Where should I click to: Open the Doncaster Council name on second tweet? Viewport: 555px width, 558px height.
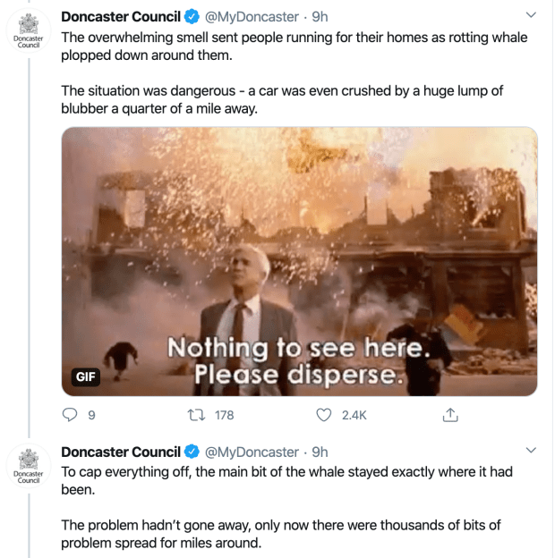click(x=120, y=452)
